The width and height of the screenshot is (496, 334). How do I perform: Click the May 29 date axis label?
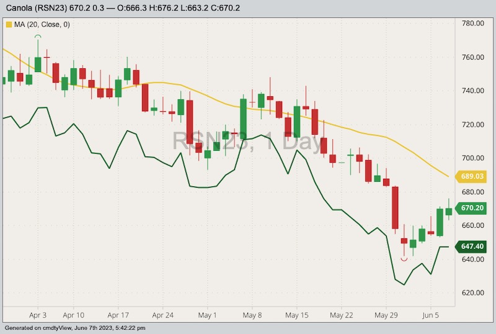pyautogui.click(x=386, y=315)
